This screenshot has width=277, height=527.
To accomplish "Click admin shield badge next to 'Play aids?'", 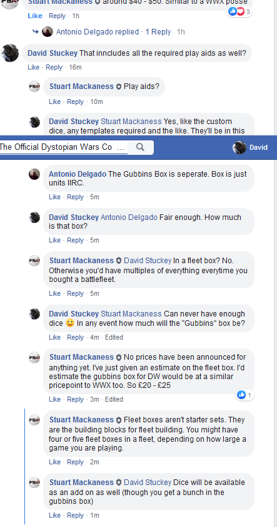I will pos(119,86).
